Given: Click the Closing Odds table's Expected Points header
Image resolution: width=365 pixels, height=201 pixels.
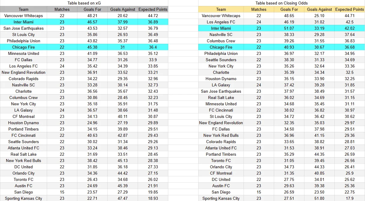Looking at the screenshot, I should pyautogui.click(x=349, y=9).
